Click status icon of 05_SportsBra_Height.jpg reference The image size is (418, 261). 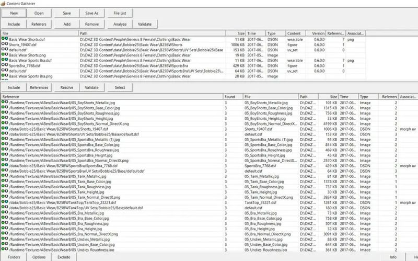pos(5,155)
